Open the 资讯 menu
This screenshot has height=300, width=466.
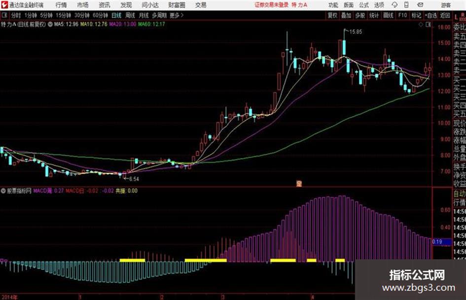[x=105, y=5]
